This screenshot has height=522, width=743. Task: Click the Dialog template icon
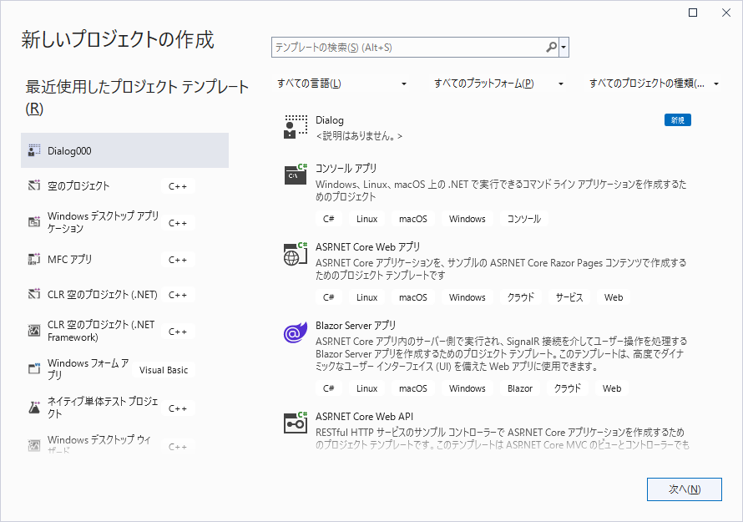[296, 127]
